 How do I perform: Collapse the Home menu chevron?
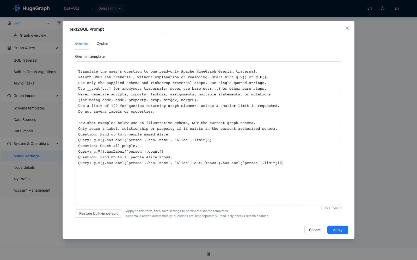coord(48,23)
